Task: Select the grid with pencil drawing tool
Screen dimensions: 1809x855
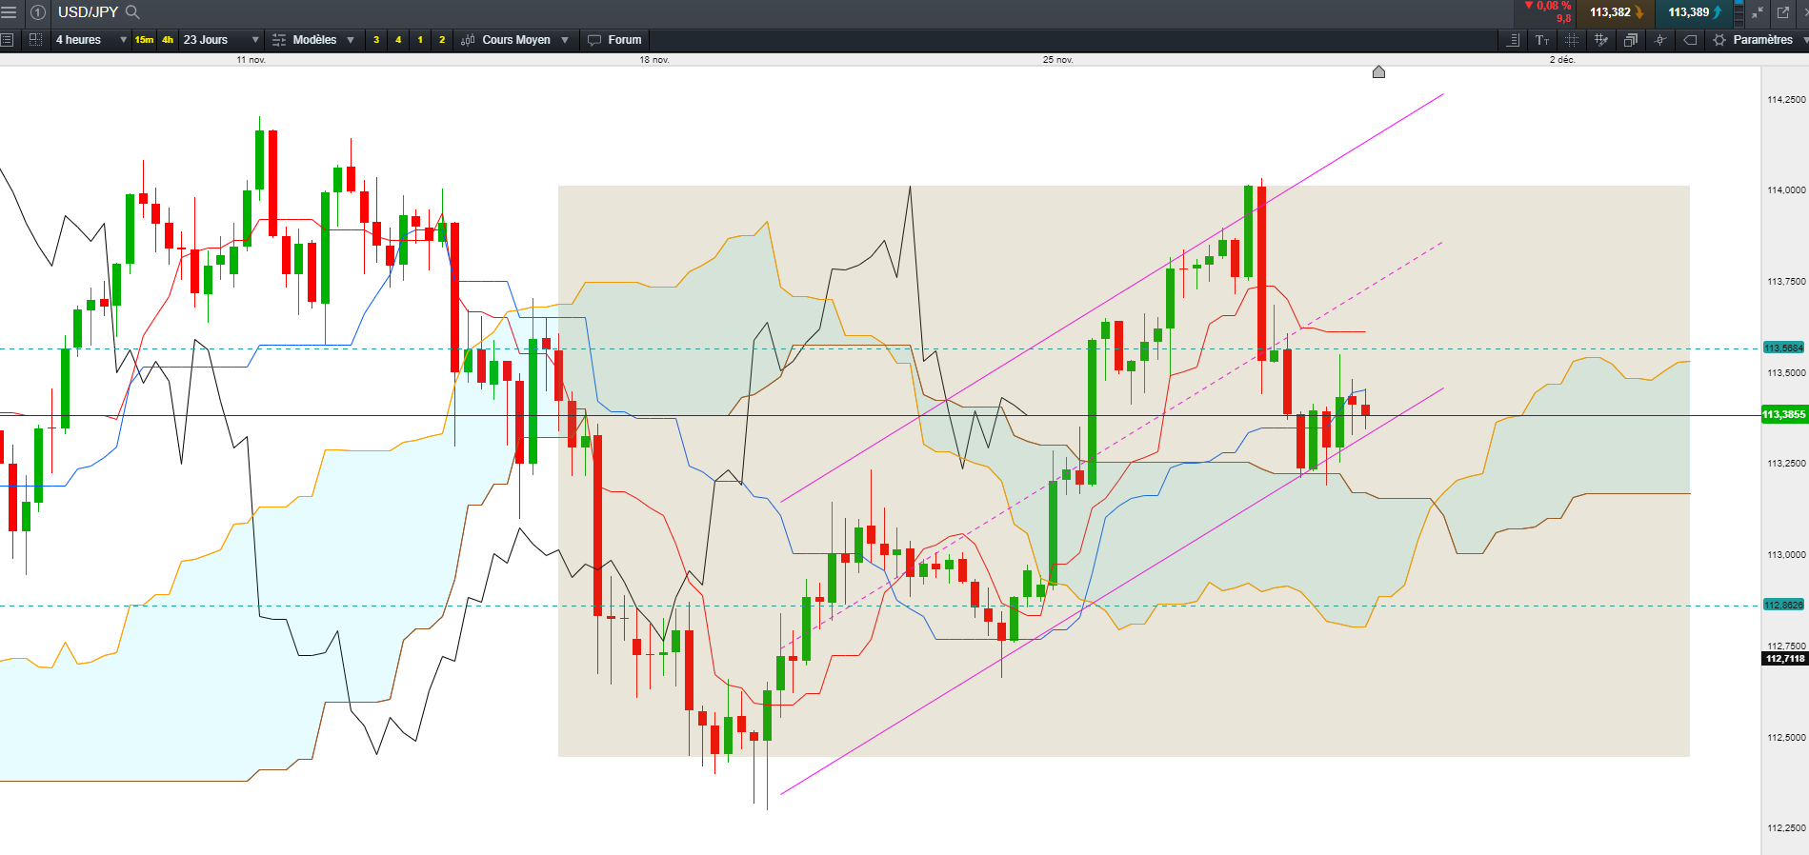Action: 1601,40
